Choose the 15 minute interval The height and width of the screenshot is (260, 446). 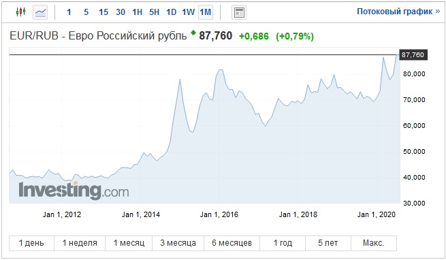point(103,12)
